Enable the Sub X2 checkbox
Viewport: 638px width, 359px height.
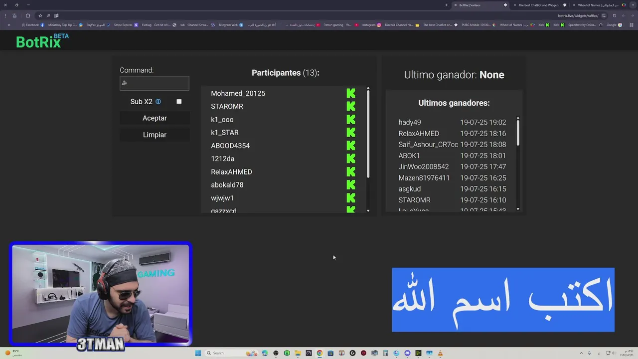pyautogui.click(x=179, y=102)
